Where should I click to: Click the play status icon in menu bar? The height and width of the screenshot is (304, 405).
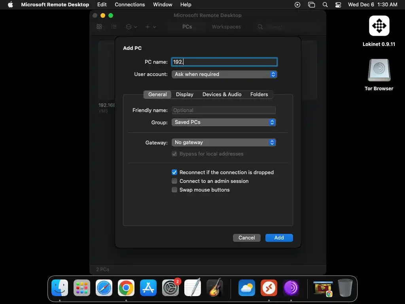tap(297, 5)
